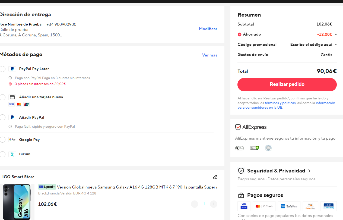The height and width of the screenshot is (220, 343).
Task: Increase product quantity with plus button
Action: [x=214, y=204]
